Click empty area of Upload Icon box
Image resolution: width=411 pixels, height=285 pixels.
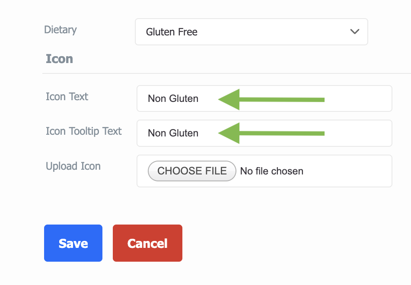347,171
